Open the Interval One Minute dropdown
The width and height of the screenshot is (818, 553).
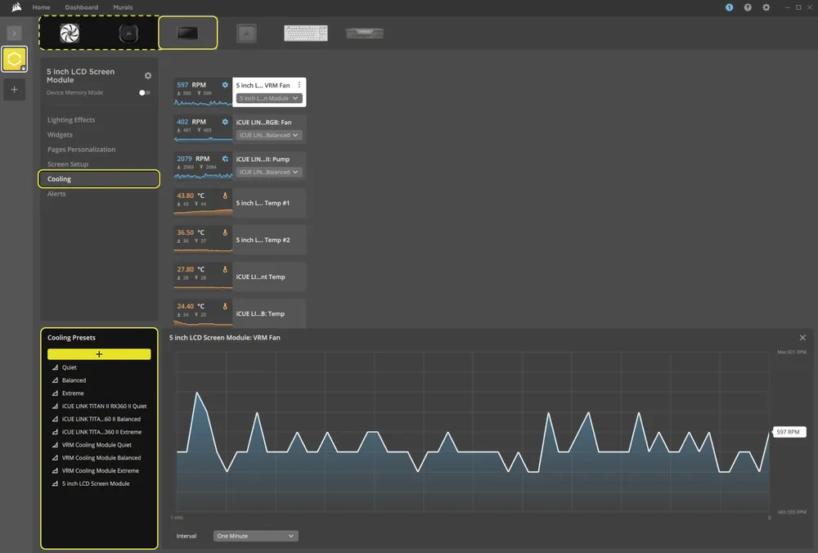pyautogui.click(x=255, y=536)
